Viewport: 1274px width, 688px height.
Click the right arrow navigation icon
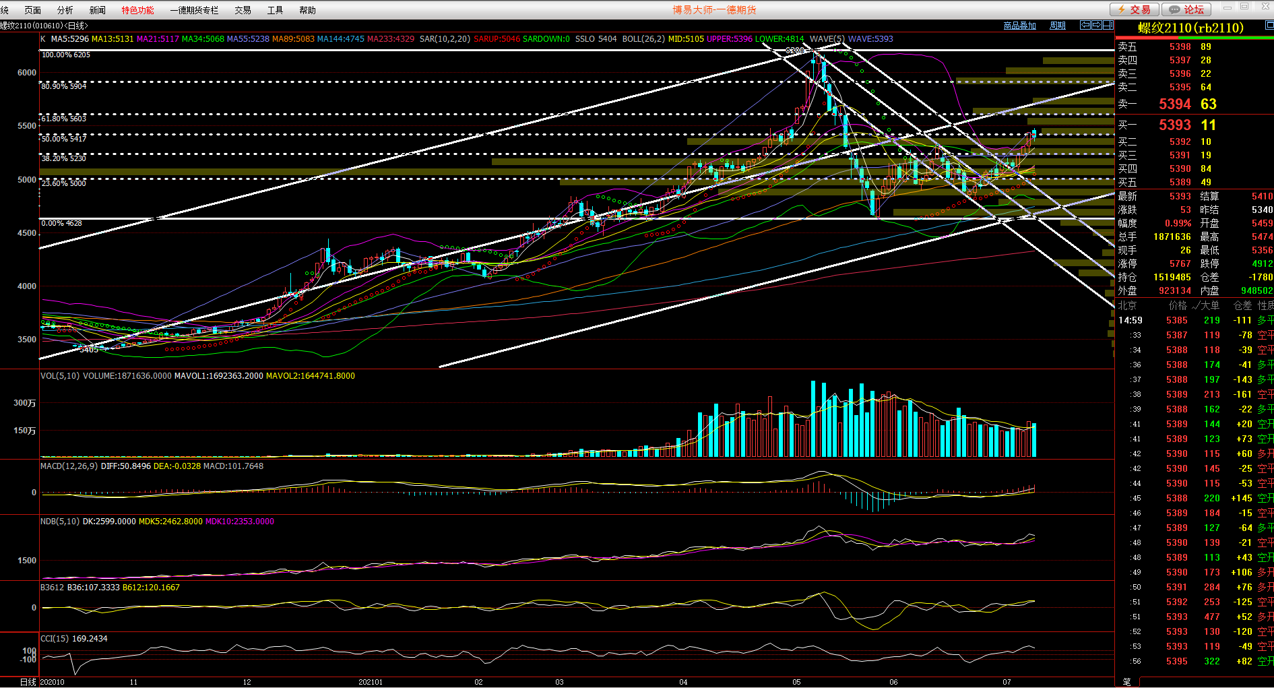coord(1096,25)
